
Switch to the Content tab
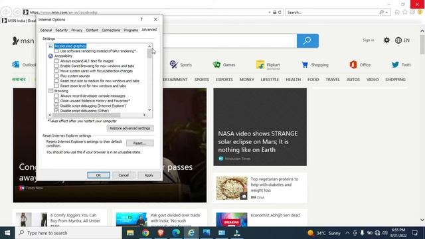[x=92, y=30]
